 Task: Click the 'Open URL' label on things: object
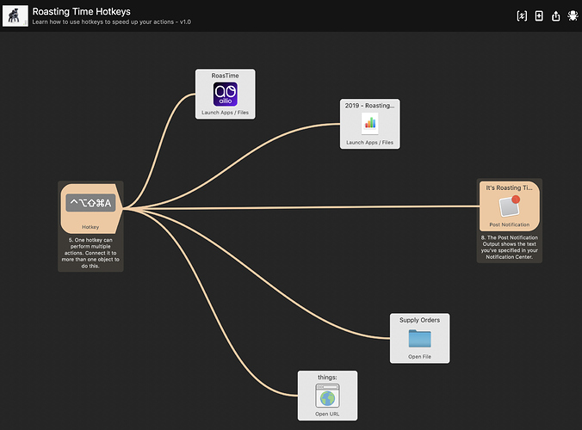click(327, 414)
